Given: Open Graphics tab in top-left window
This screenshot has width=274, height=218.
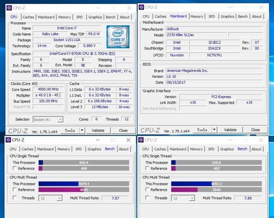Looking at the screenshot, I should [95, 17].
